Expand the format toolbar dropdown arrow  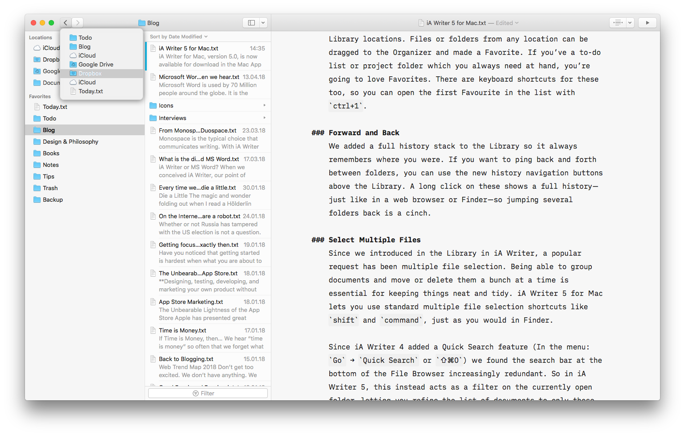click(x=630, y=23)
